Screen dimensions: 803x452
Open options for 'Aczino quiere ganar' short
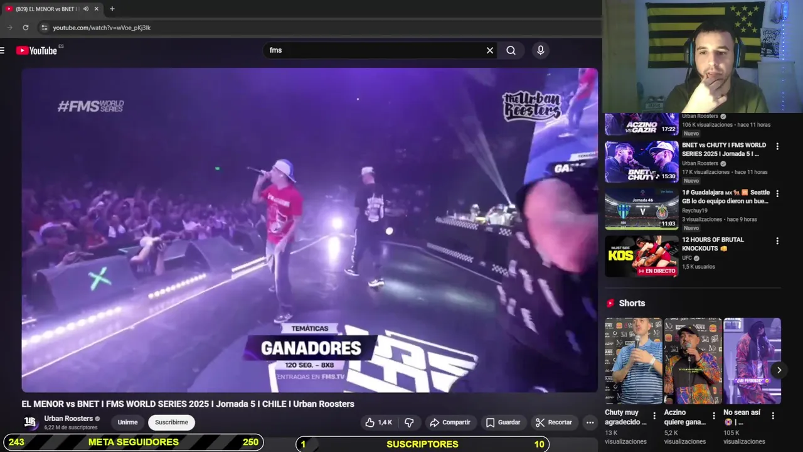[714, 416]
